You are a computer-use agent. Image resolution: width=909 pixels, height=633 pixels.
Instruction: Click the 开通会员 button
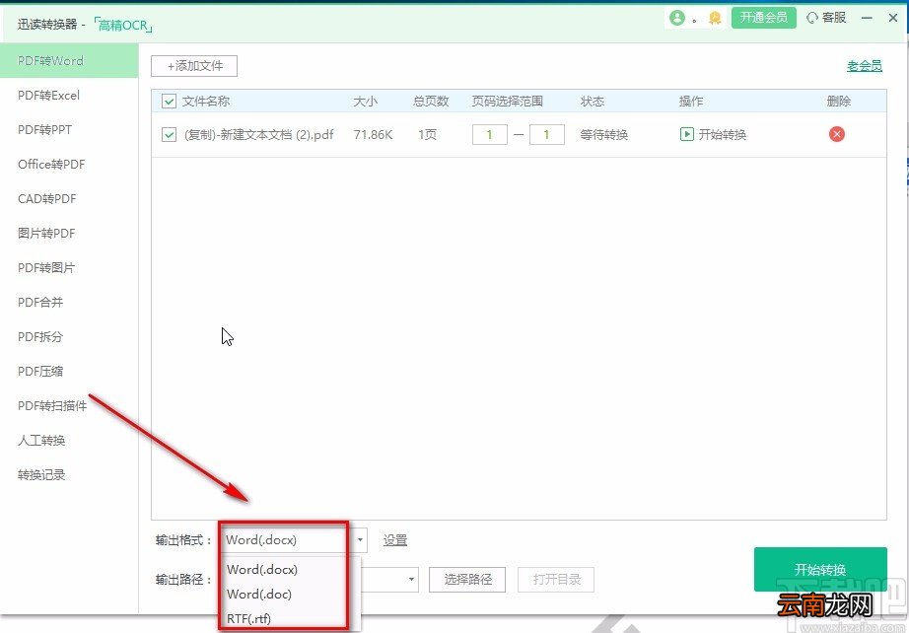[x=763, y=18]
